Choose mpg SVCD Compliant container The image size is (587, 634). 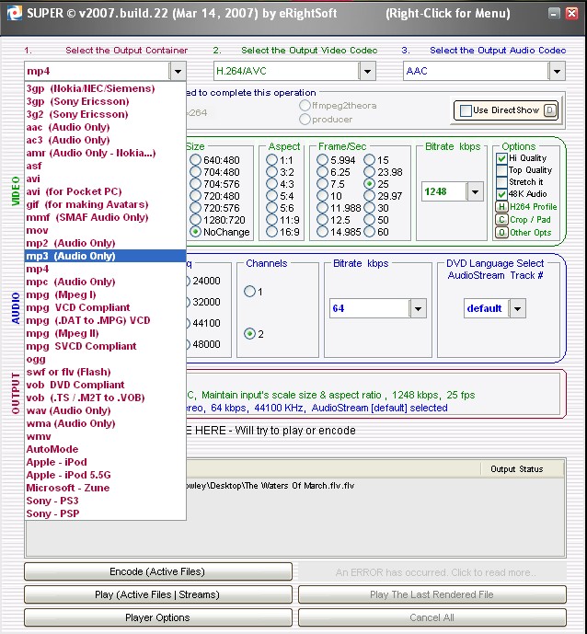[x=105, y=346]
